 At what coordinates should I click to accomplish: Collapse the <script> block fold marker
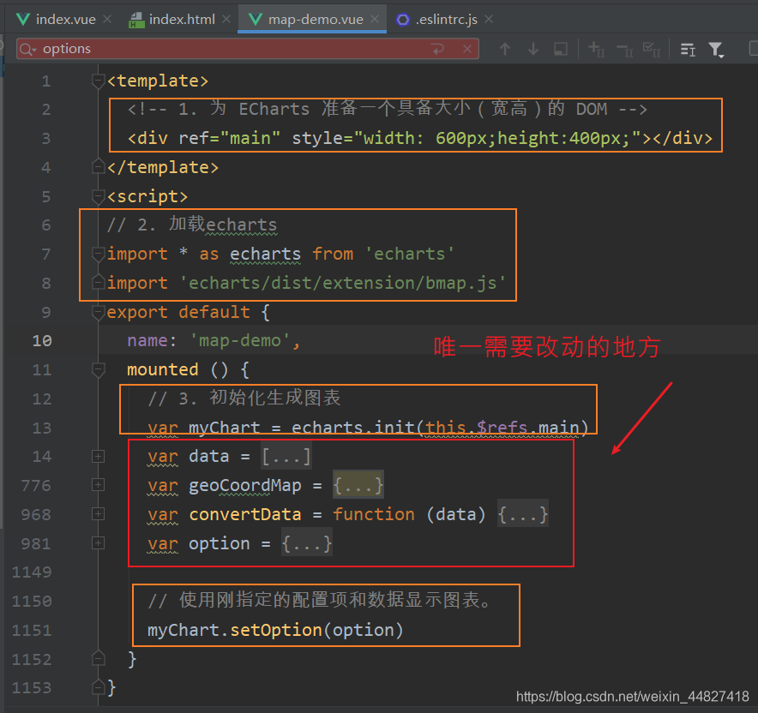click(x=98, y=196)
